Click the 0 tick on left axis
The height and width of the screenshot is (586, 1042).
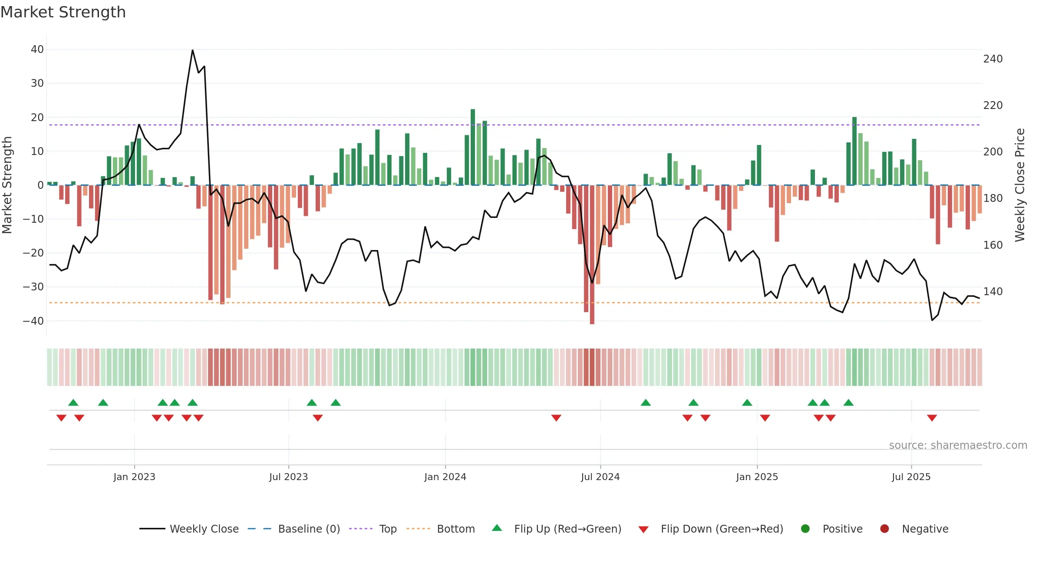(x=40, y=185)
